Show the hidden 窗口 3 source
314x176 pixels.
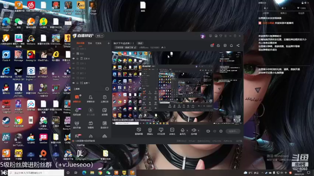coord(73,73)
